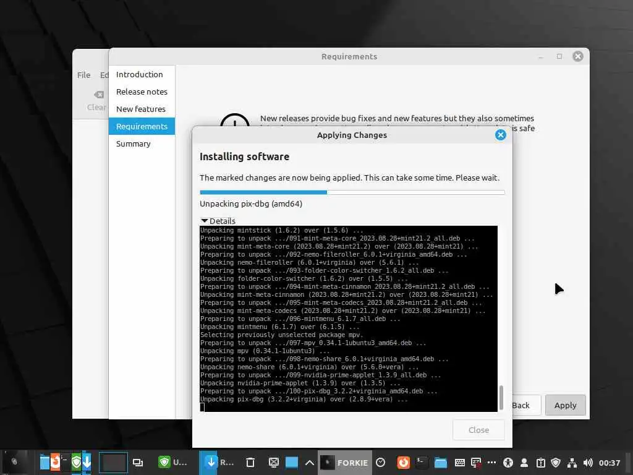Click the Close button in Applying Changes

coord(478,430)
